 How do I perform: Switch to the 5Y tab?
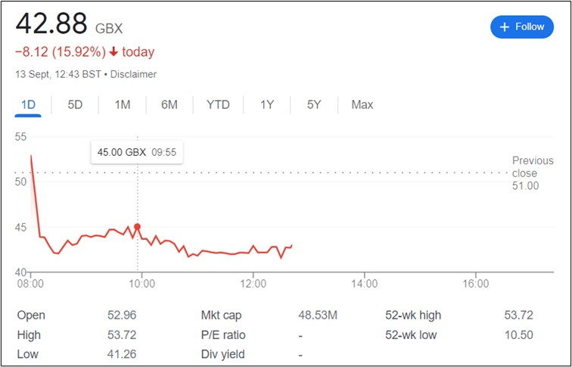[x=314, y=104]
